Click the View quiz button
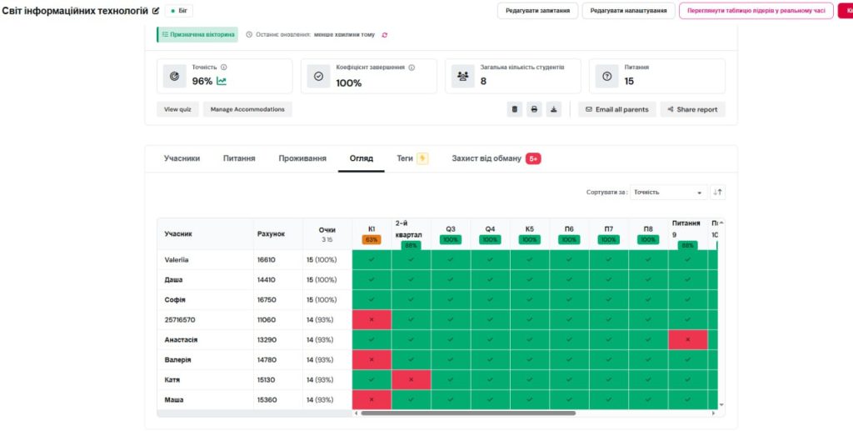Viewport: 853px width, 431px height. (177, 109)
